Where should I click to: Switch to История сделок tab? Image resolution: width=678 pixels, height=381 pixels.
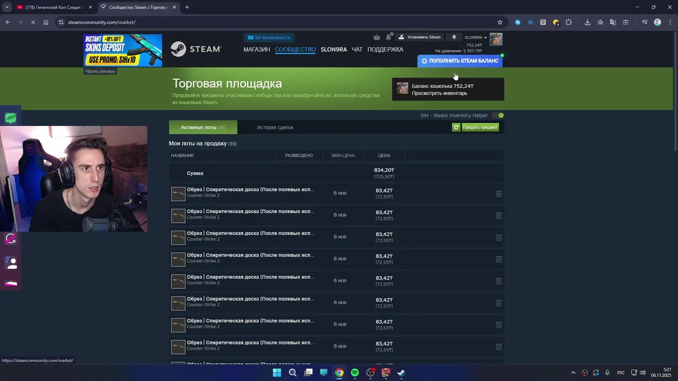(x=275, y=127)
